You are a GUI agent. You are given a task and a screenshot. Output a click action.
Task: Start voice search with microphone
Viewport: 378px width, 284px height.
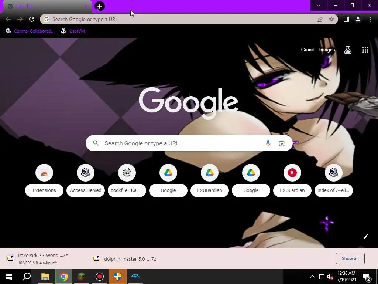tap(268, 143)
